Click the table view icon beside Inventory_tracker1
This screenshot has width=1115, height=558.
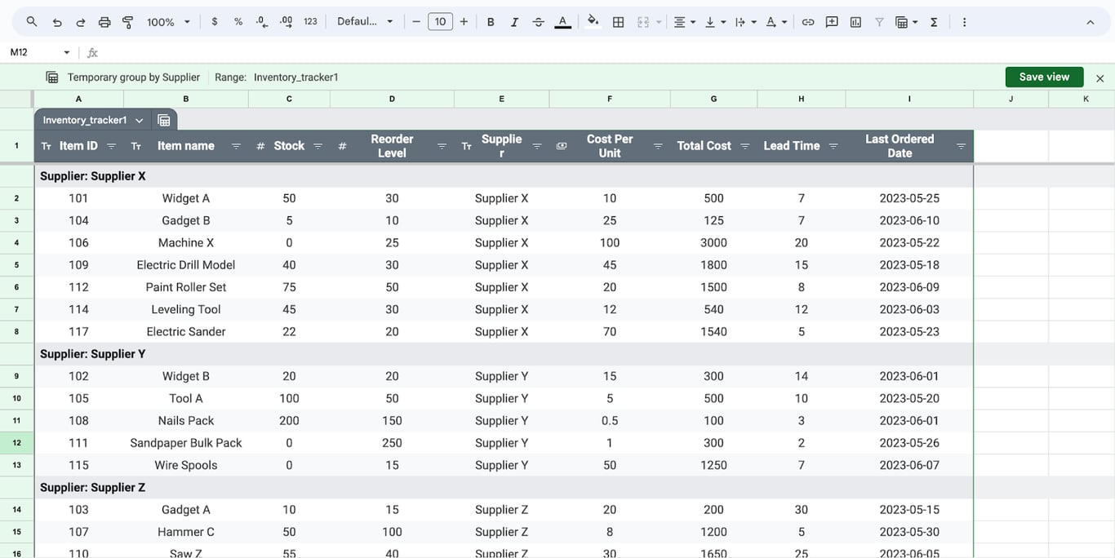tap(164, 120)
